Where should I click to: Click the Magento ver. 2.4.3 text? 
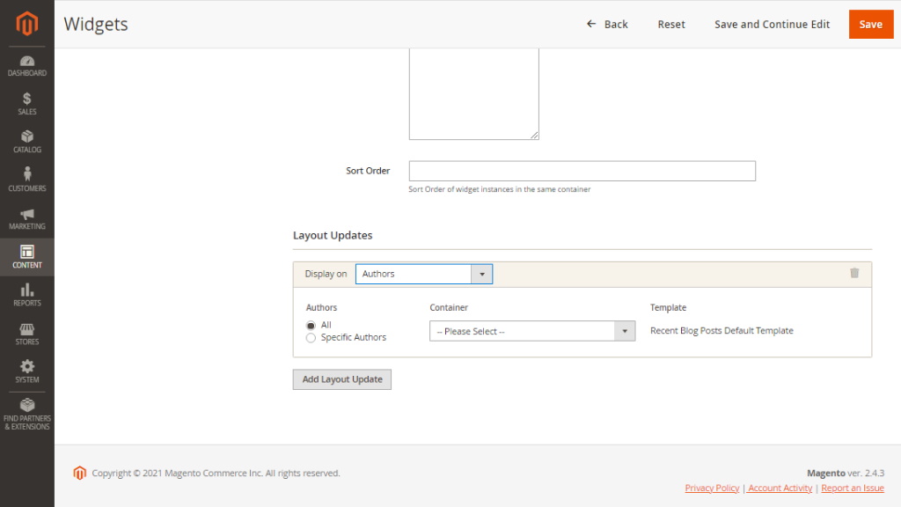[x=846, y=473]
